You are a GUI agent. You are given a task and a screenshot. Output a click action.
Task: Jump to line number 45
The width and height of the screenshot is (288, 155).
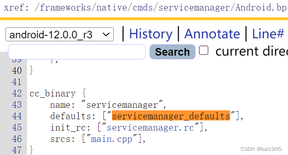[x=17, y=127]
